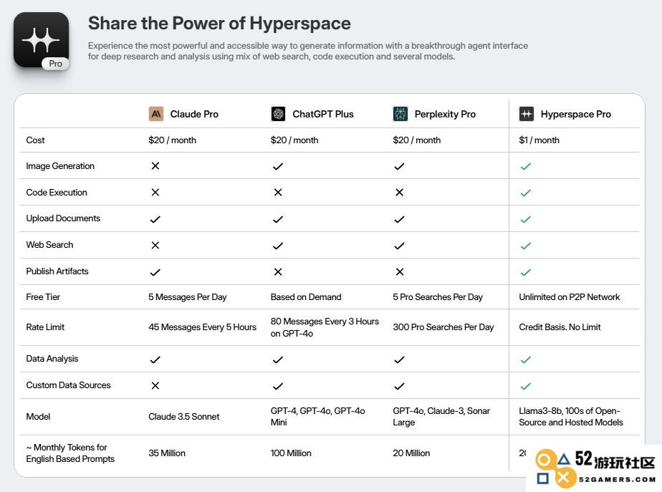Click the ChatGPT Plus logo icon
This screenshot has height=492, width=662.
pyautogui.click(x=278, y=114)
